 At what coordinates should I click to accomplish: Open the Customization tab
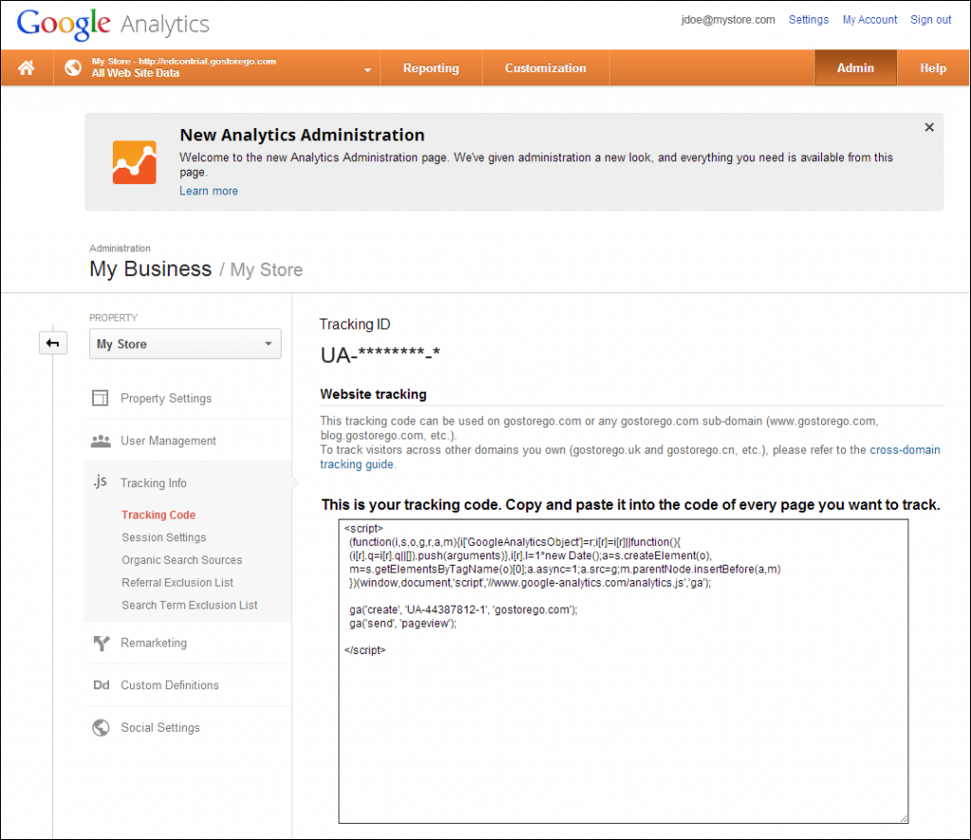(545, 68)
